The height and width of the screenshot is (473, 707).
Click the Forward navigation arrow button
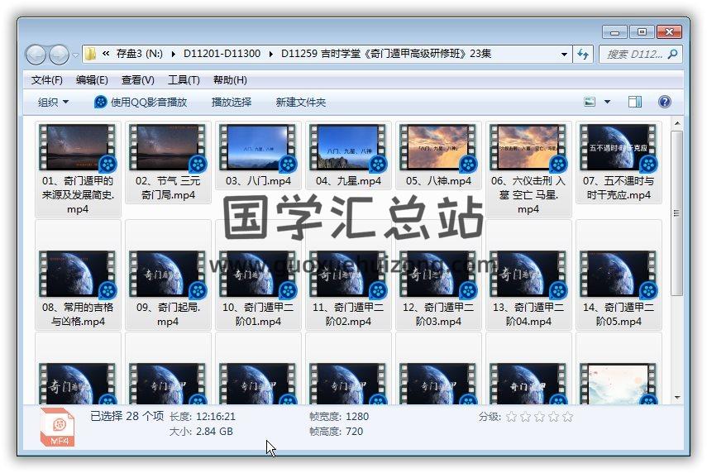point(60,55)
